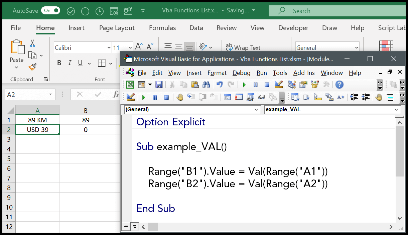The image size is (408, 235).
Task: Toggle Bold formatting in the Font group
Action: pos(59,63)
